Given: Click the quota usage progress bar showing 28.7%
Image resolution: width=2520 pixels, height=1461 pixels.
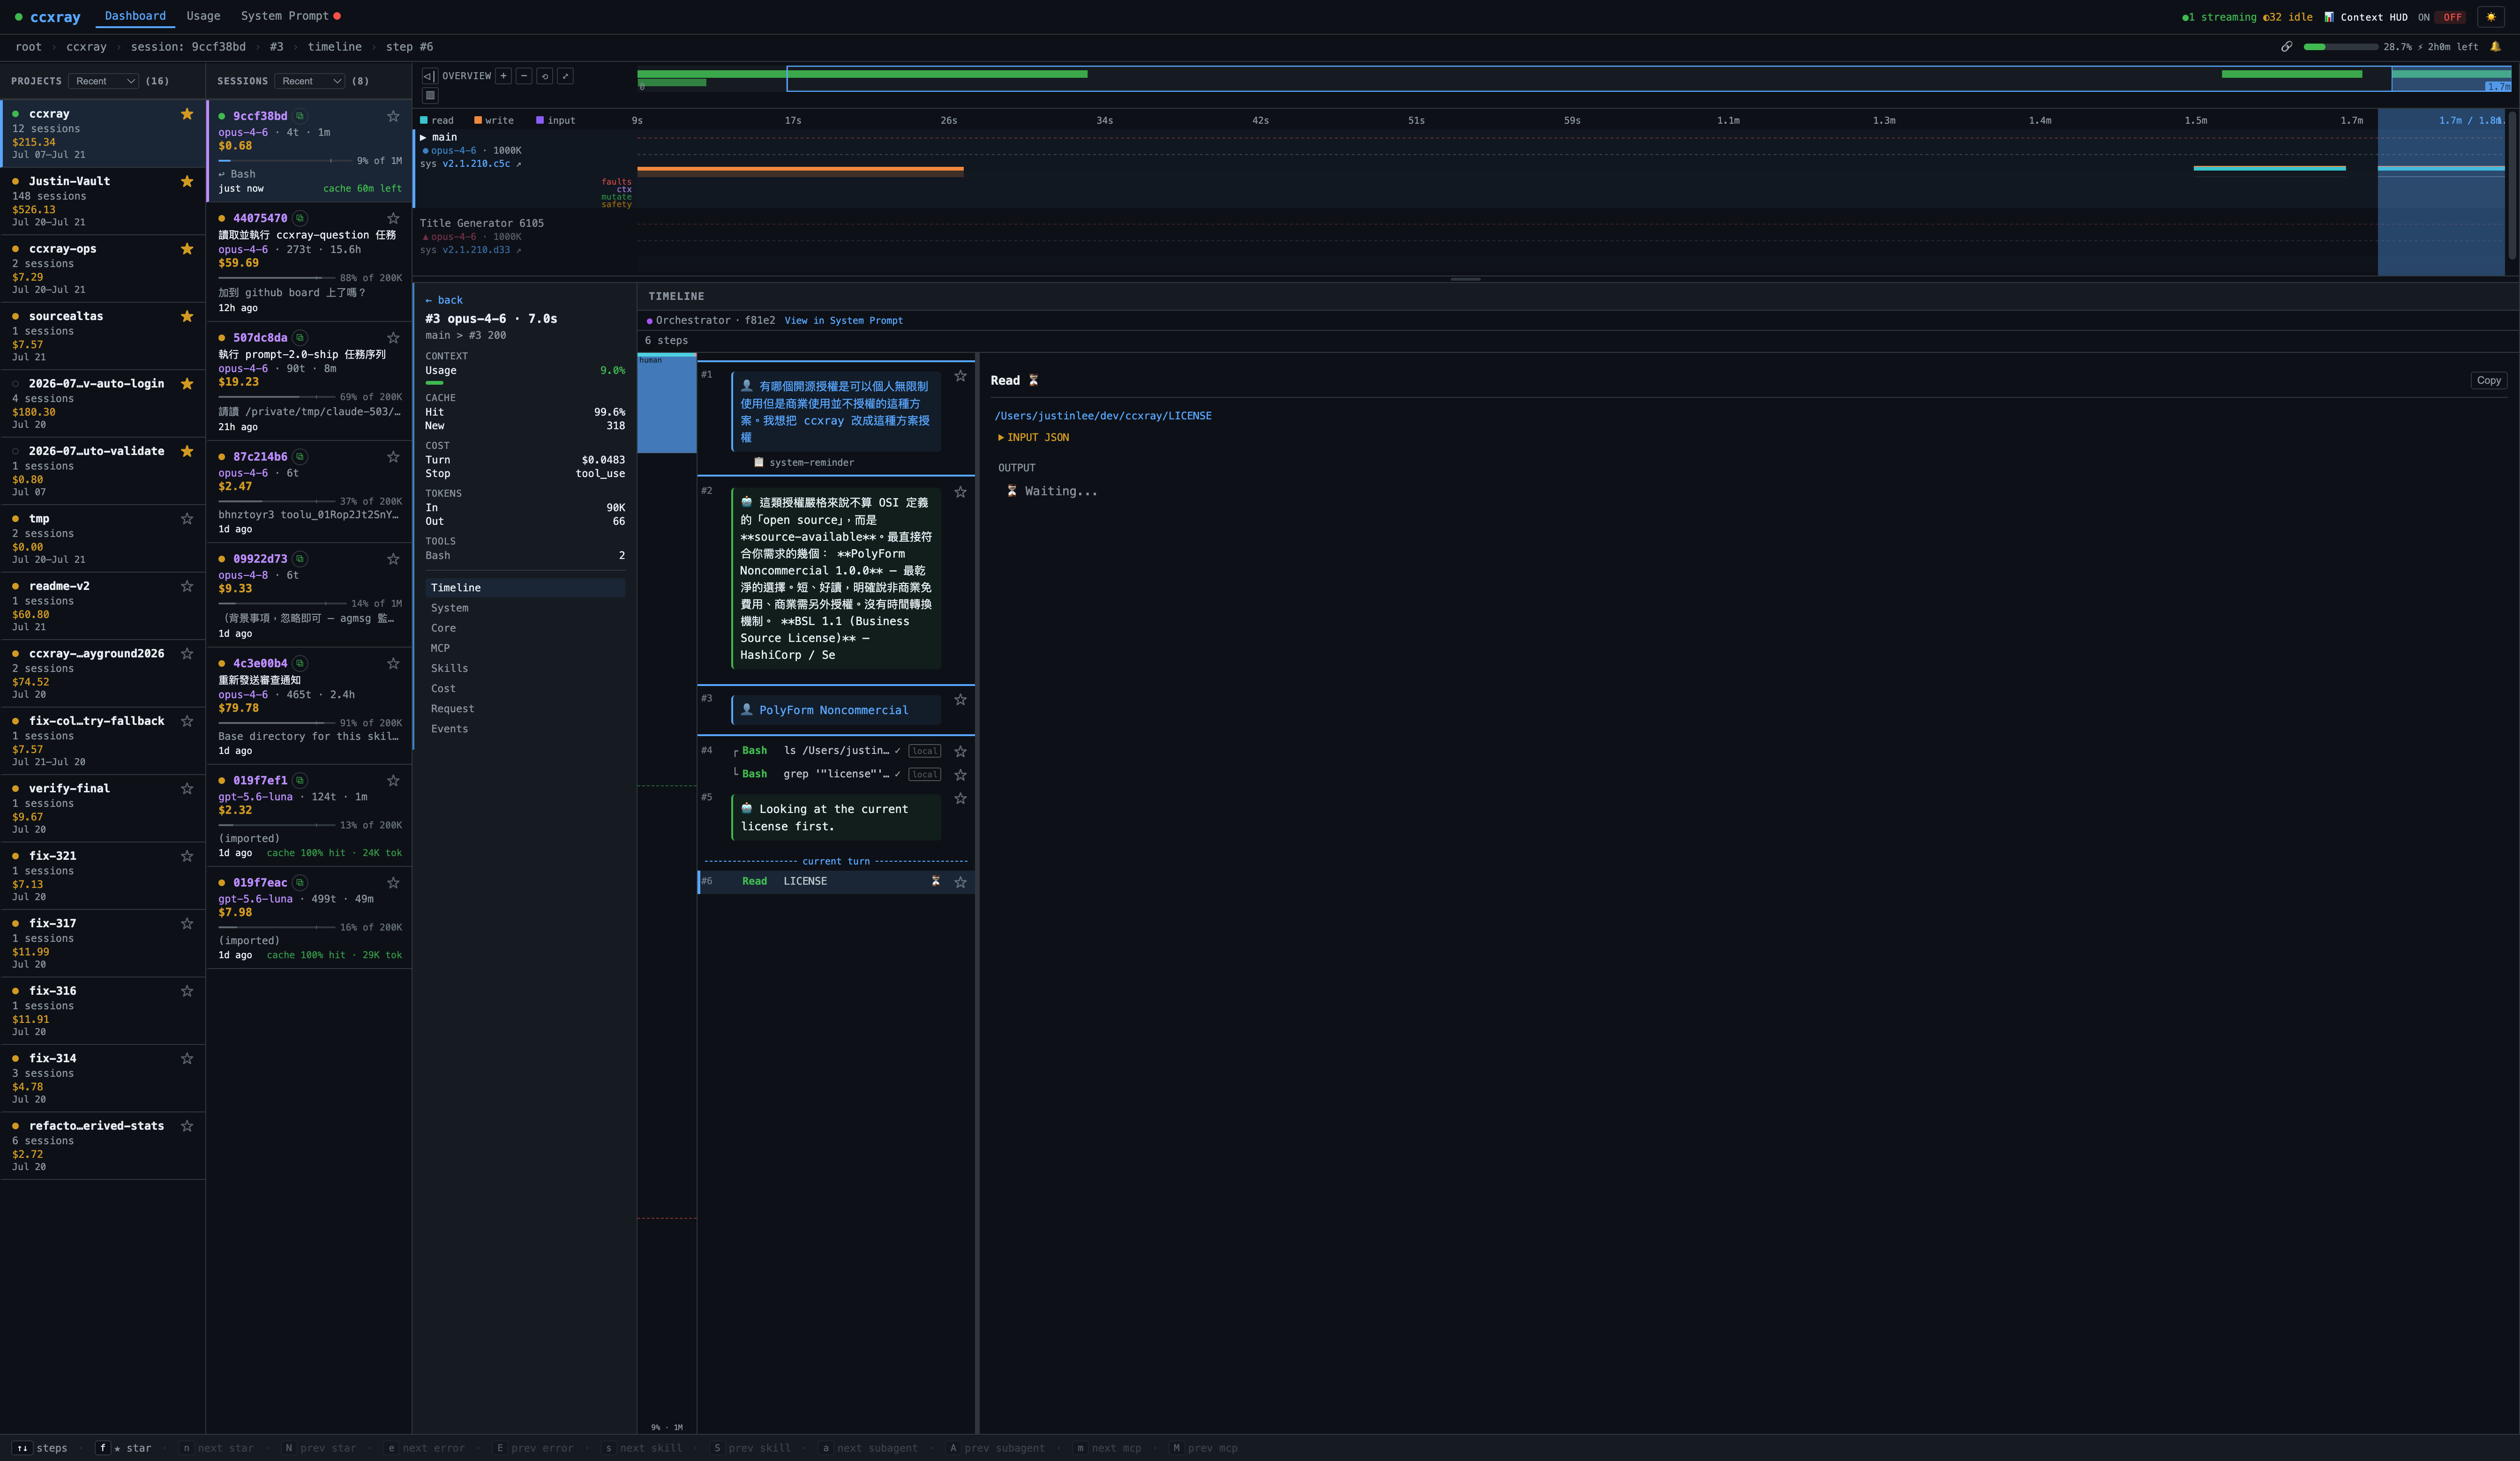Looking at the screenshot, I should point(2340,47).
